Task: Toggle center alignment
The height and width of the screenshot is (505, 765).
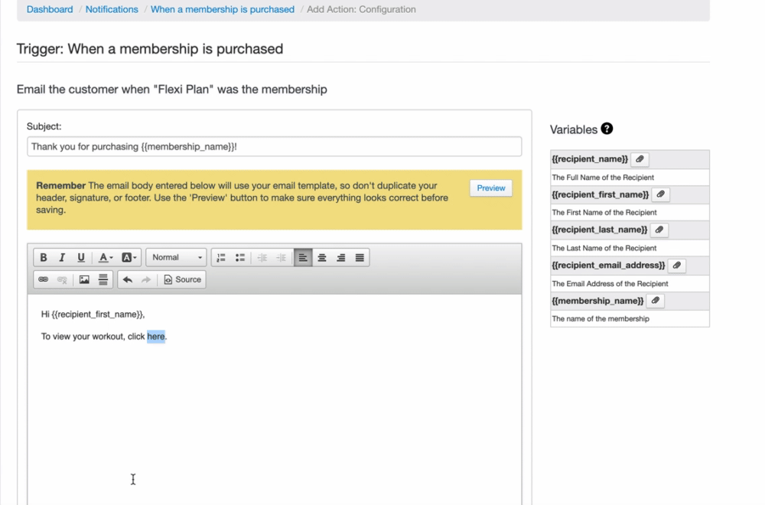Action: (x=322, y=258)
